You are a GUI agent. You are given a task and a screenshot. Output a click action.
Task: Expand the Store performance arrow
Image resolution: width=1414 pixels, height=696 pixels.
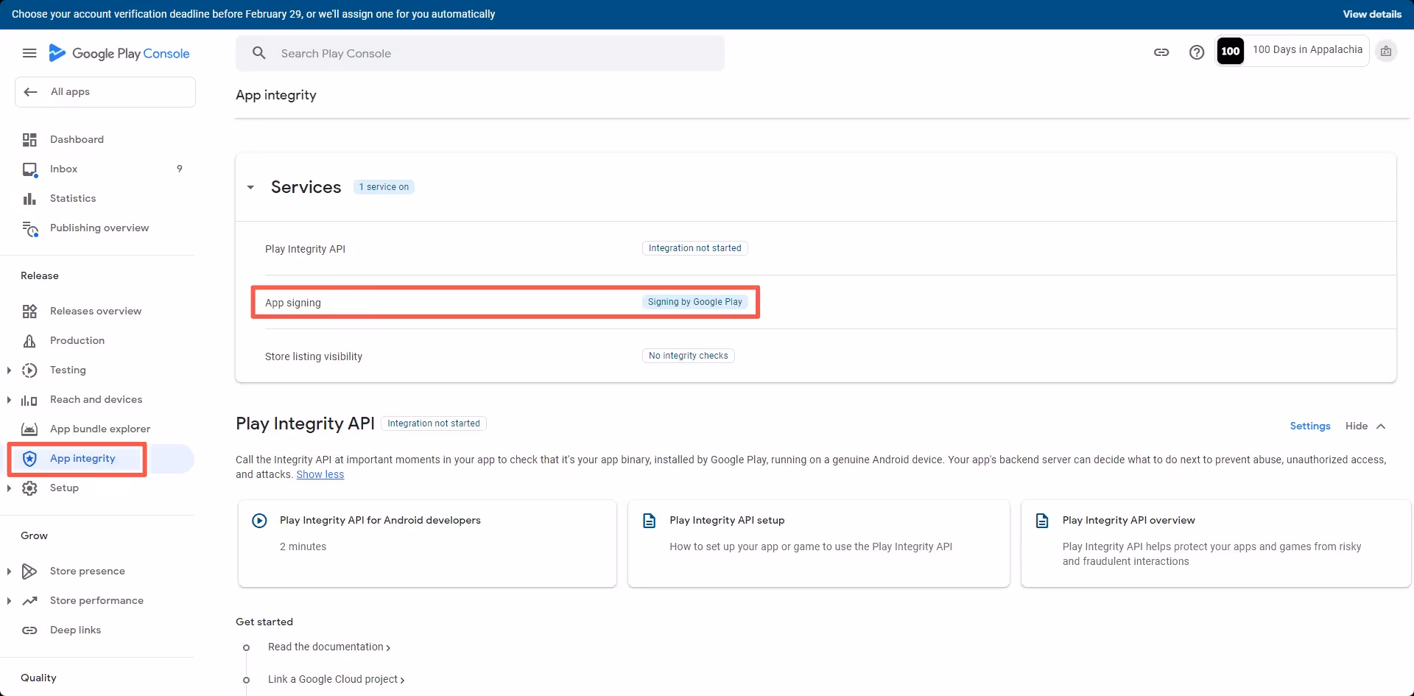click(9, 600)
